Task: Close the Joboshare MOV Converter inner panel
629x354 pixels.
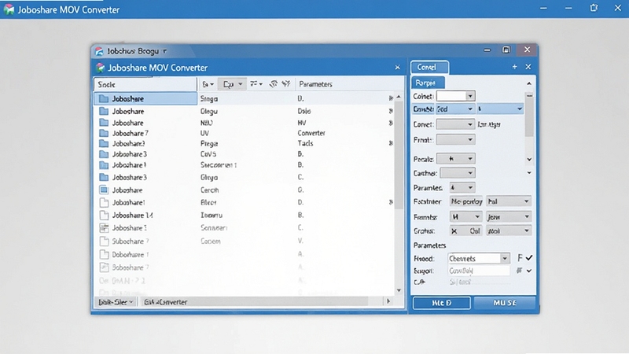Action: pos(398,68)
